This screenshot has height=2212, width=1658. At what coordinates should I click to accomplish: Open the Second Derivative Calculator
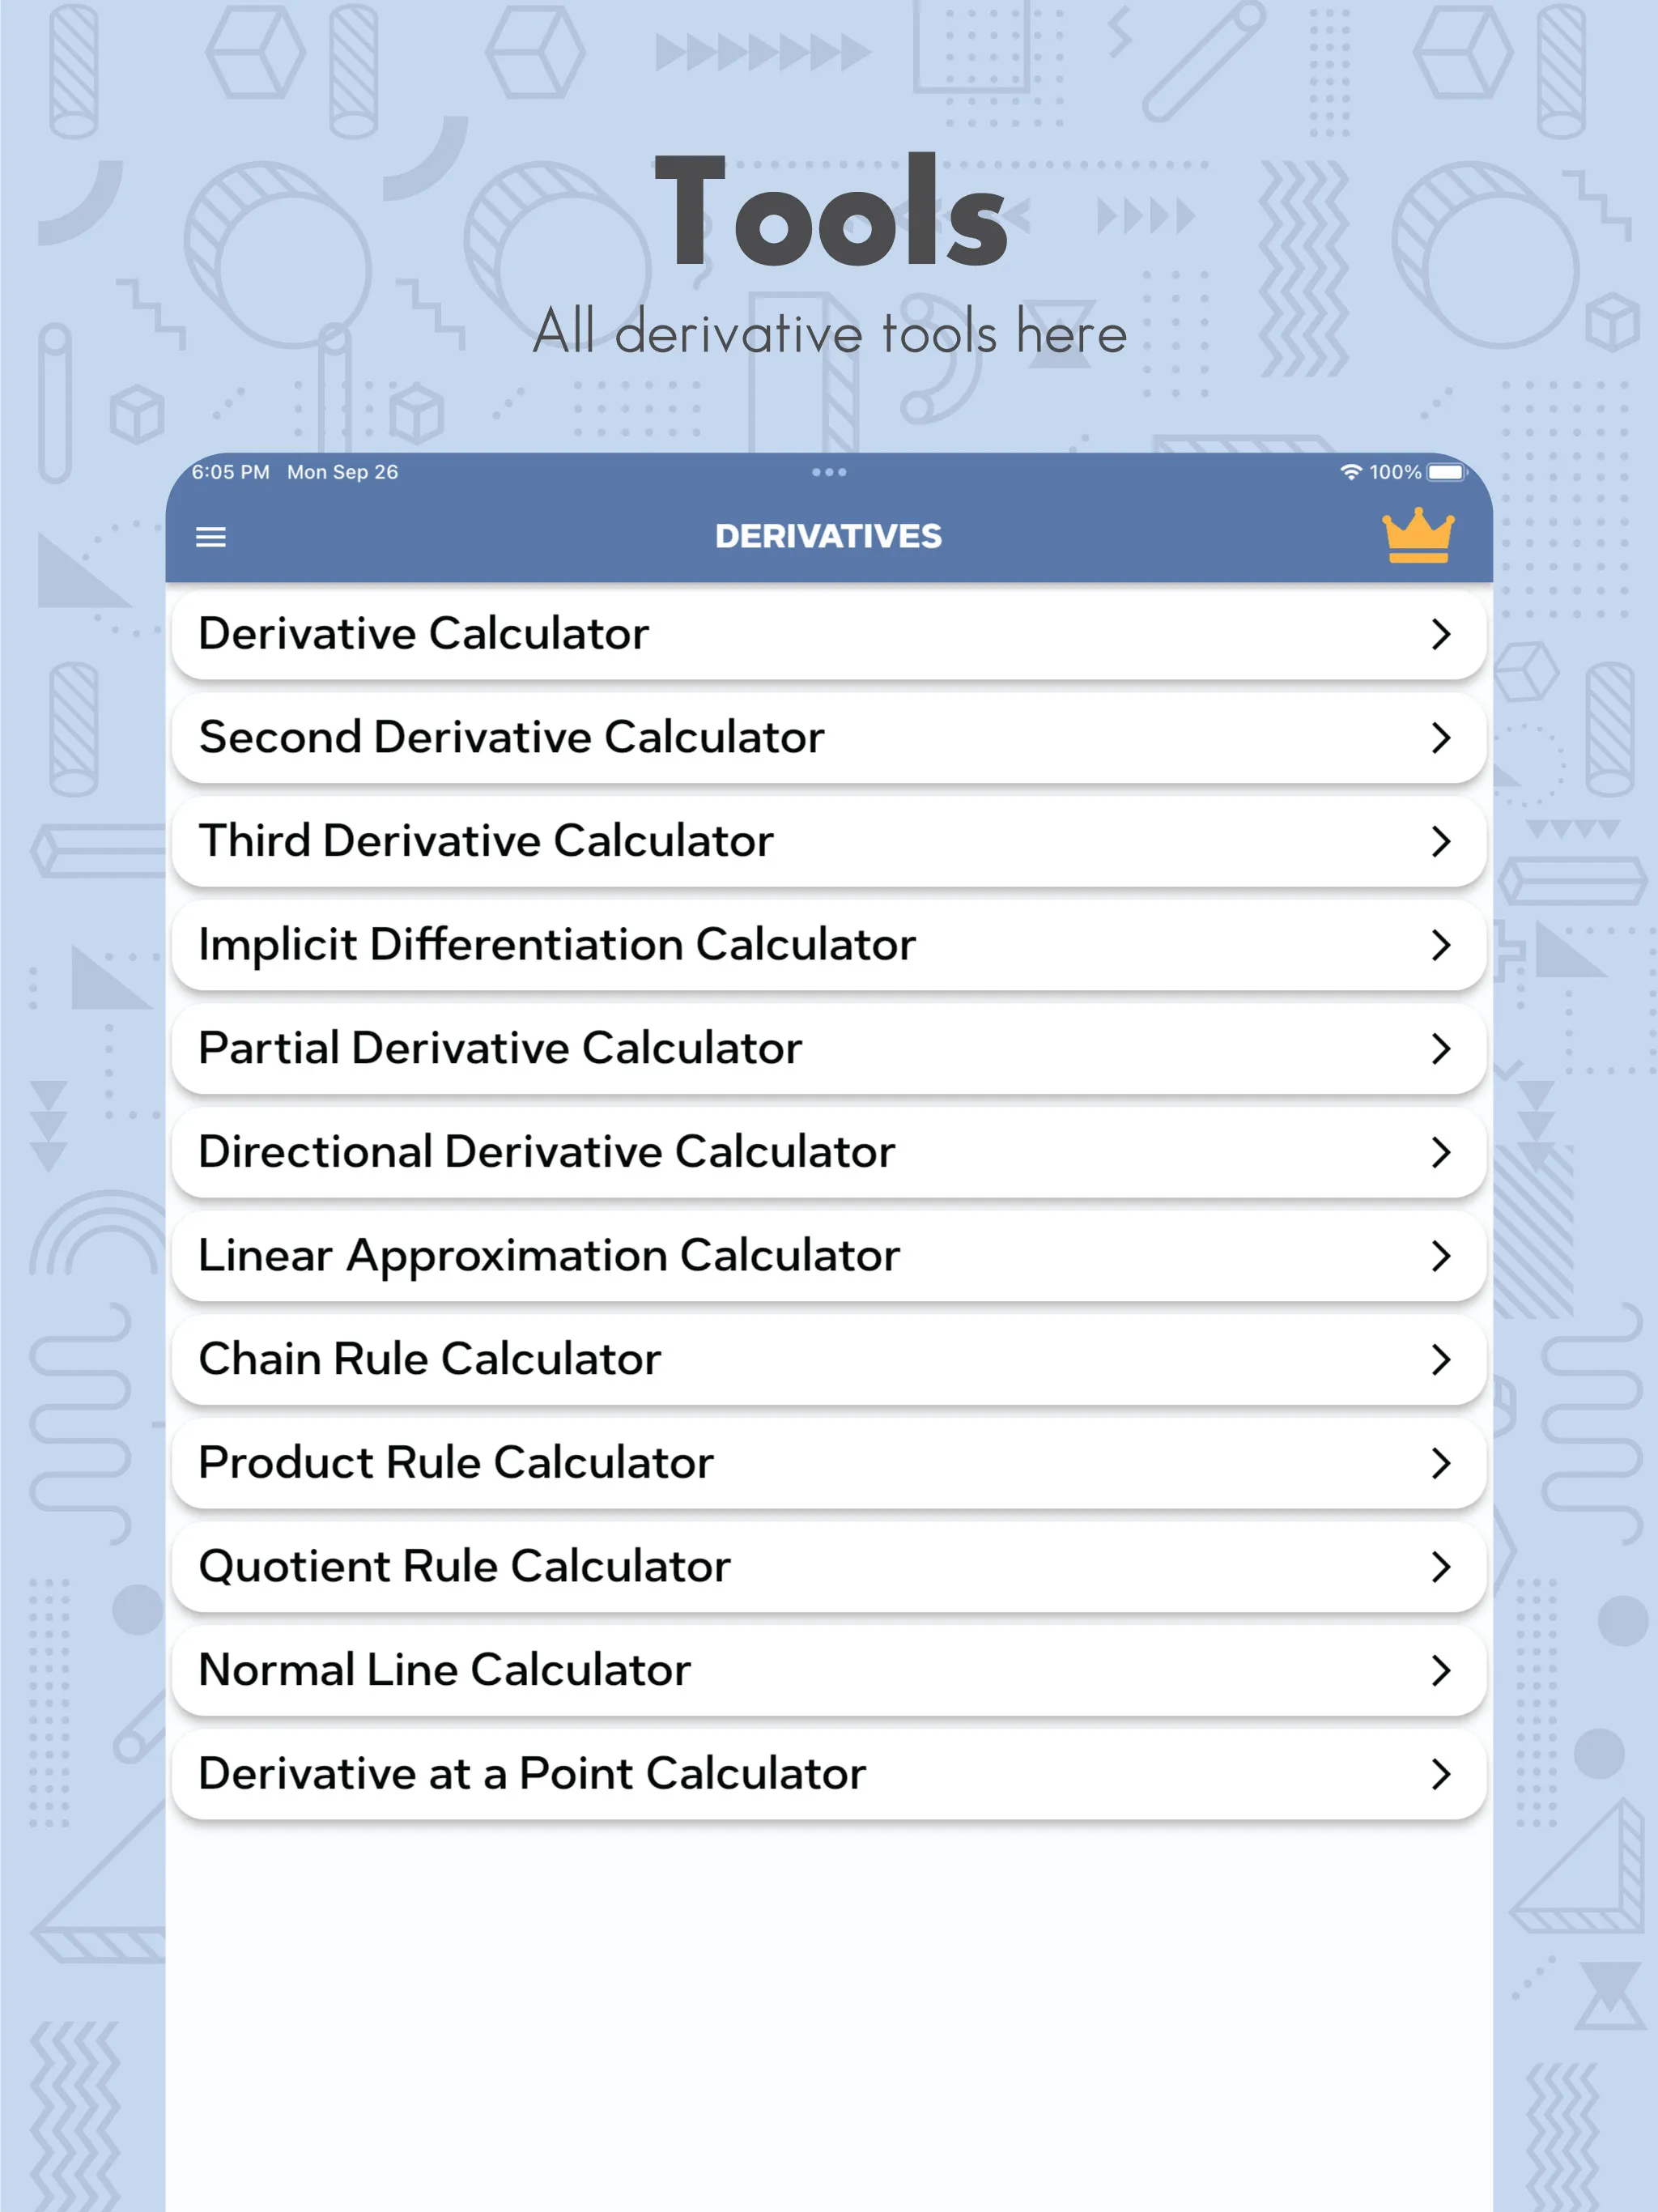[x=829, y=735]
